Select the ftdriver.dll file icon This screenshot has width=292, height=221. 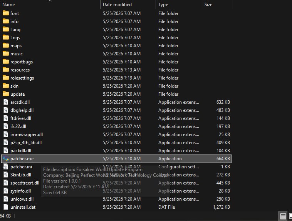(x=6, y=118)
